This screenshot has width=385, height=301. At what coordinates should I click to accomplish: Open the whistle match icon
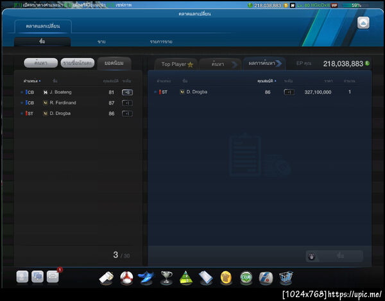[x=107, y=278]
